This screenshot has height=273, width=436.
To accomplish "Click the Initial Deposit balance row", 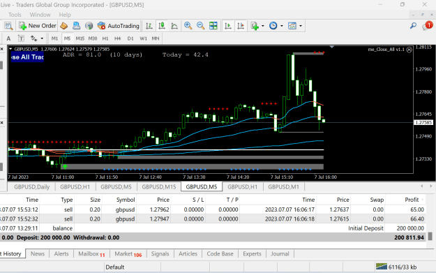I will 213,228.
